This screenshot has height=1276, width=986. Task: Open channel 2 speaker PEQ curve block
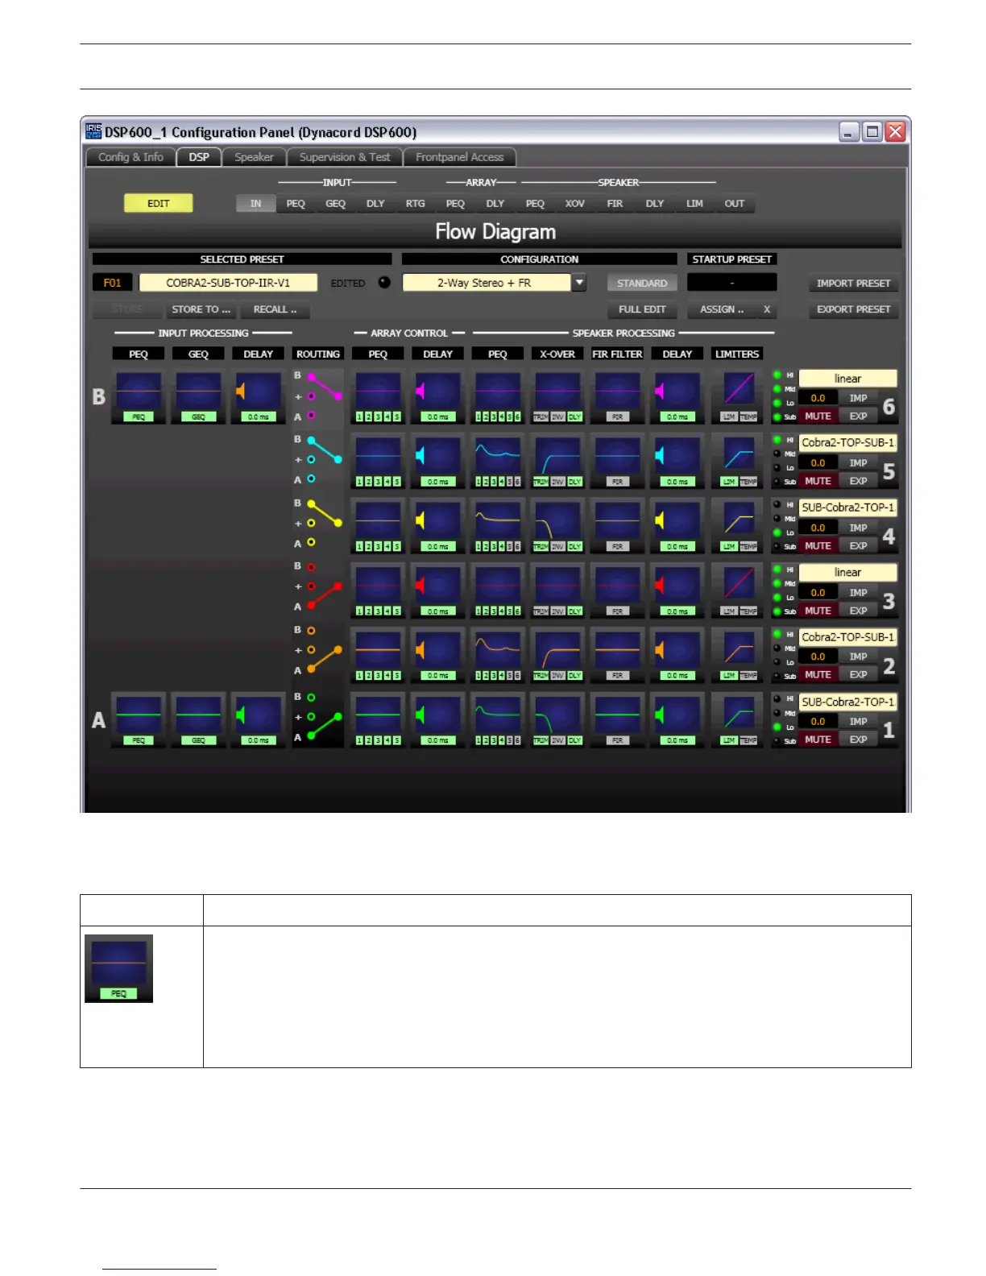(498, 655)
